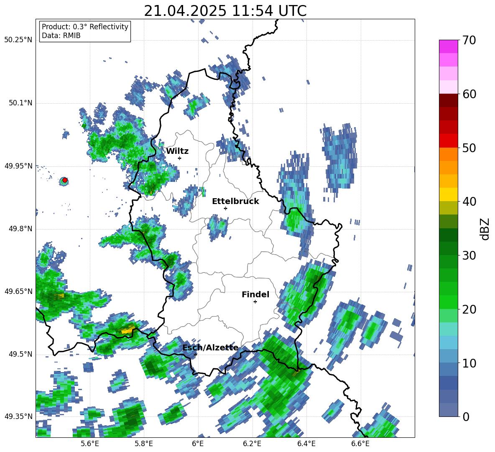This screenshot has height=452, width=495.
Task: Click the Esch/Alzette city label
Action: pyautogui.click(x=210, y=348)
